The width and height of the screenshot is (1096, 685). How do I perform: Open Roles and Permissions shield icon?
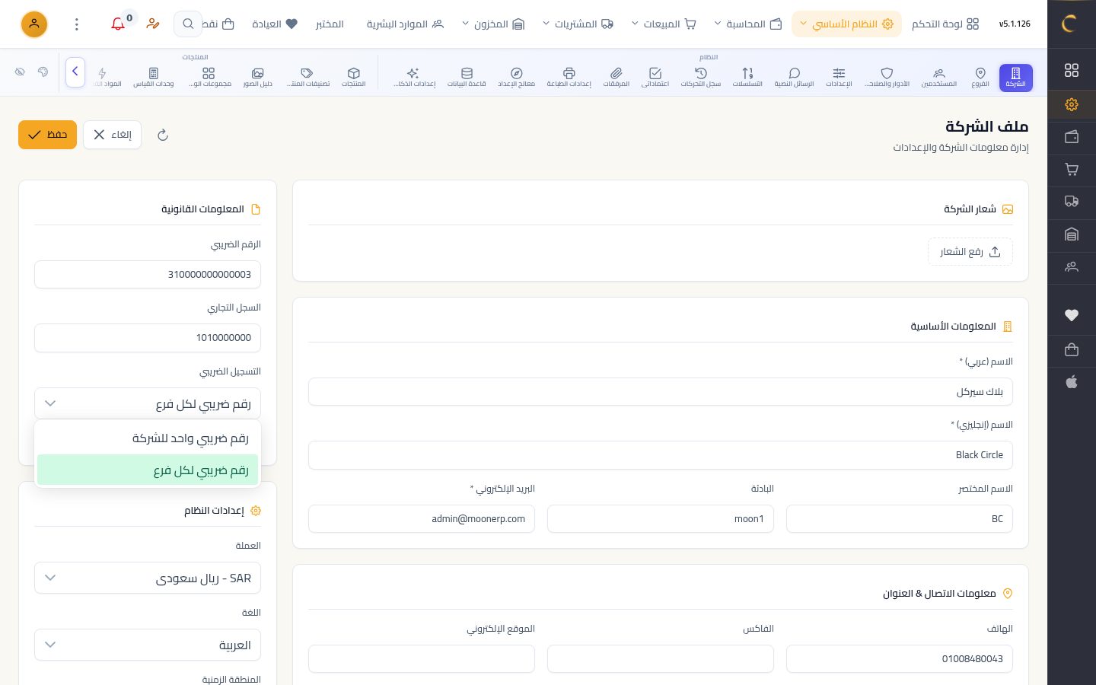887,77
